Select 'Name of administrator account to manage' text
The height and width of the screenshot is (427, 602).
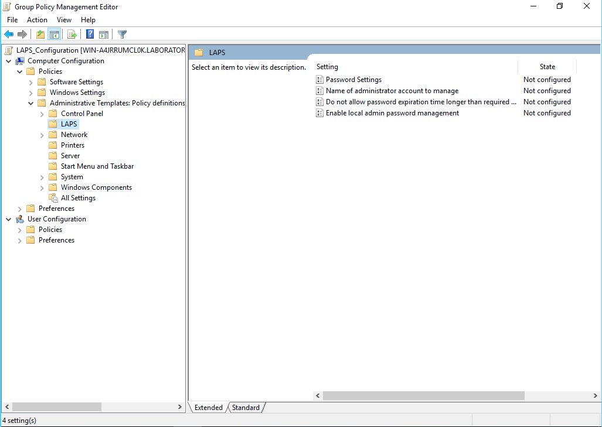(x=392, y=91)
